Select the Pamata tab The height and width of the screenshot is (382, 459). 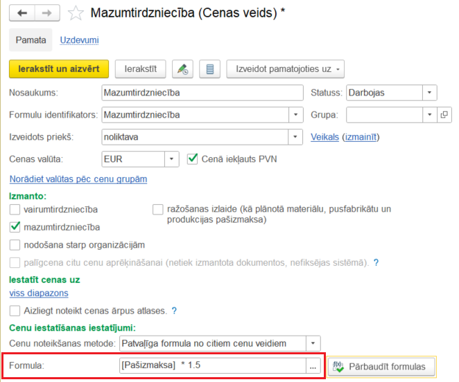click(x=31, y=40)
